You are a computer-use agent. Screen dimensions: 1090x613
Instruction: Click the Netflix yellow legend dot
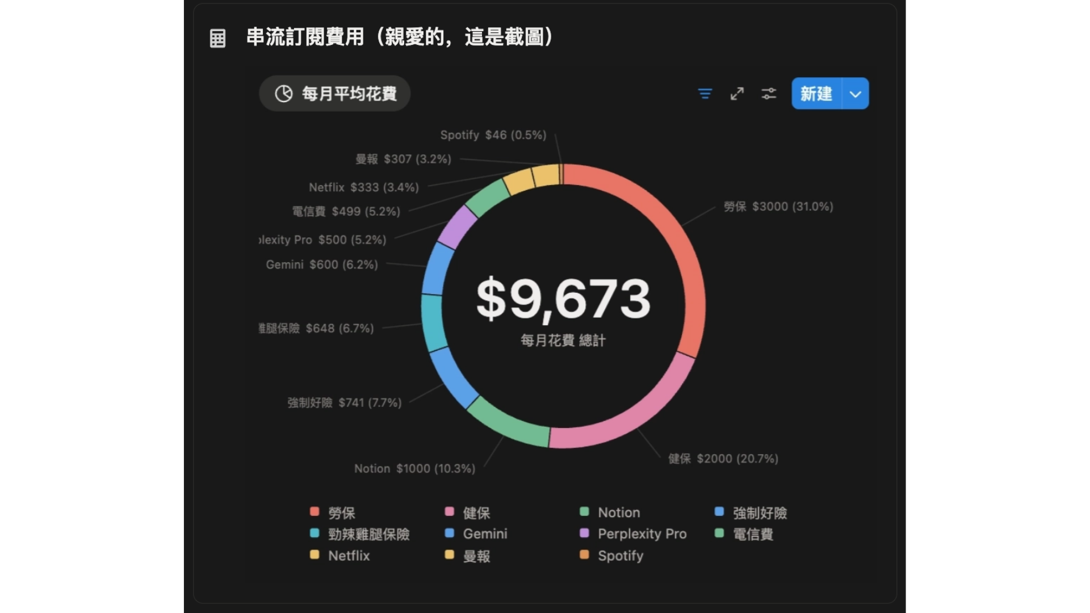[315, 555]
